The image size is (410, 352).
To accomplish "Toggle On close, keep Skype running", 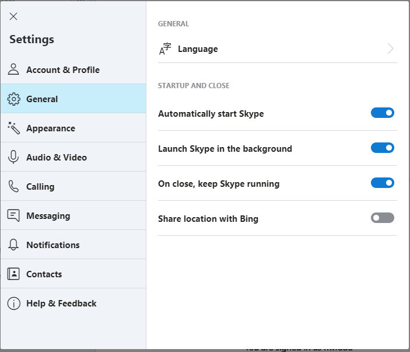I will [382, 183].
